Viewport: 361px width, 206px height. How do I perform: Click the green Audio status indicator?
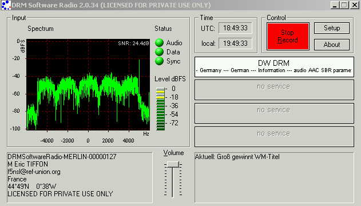coord(159,43)
